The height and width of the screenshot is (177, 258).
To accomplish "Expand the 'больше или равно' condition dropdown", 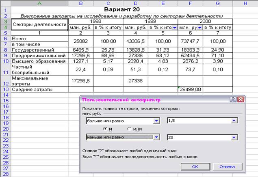I will click(156, 121).
